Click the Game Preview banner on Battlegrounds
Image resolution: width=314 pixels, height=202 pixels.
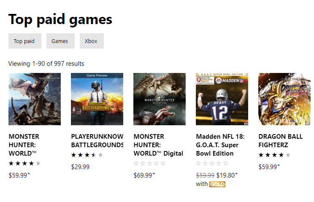point(97,75)
